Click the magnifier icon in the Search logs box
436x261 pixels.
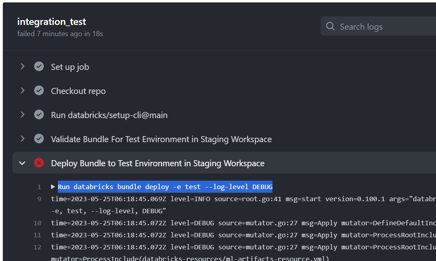[x=330, y=26]
